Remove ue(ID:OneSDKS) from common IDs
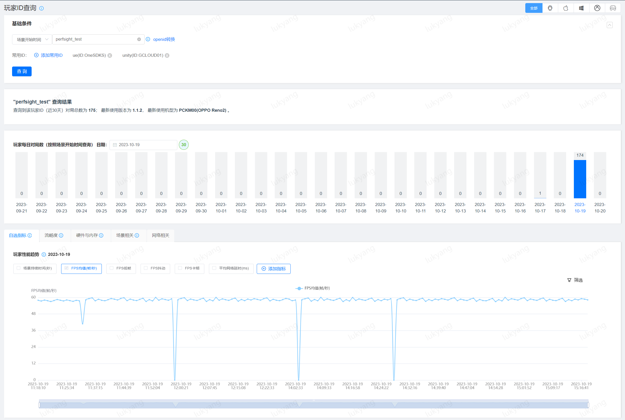Image resolution: width=625 pixels, height=420 pixels. pos(110,55)
